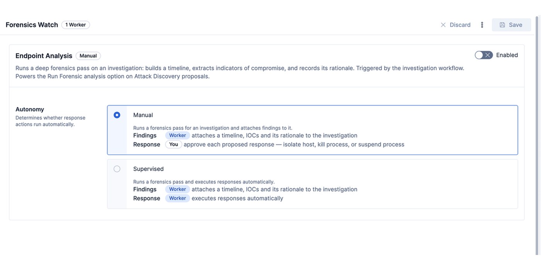Click the You badge in Manual Response row

point(174,144)
